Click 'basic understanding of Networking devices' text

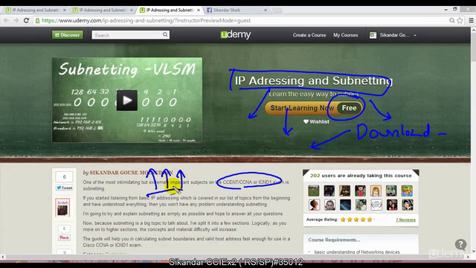(x=357, y=252)
